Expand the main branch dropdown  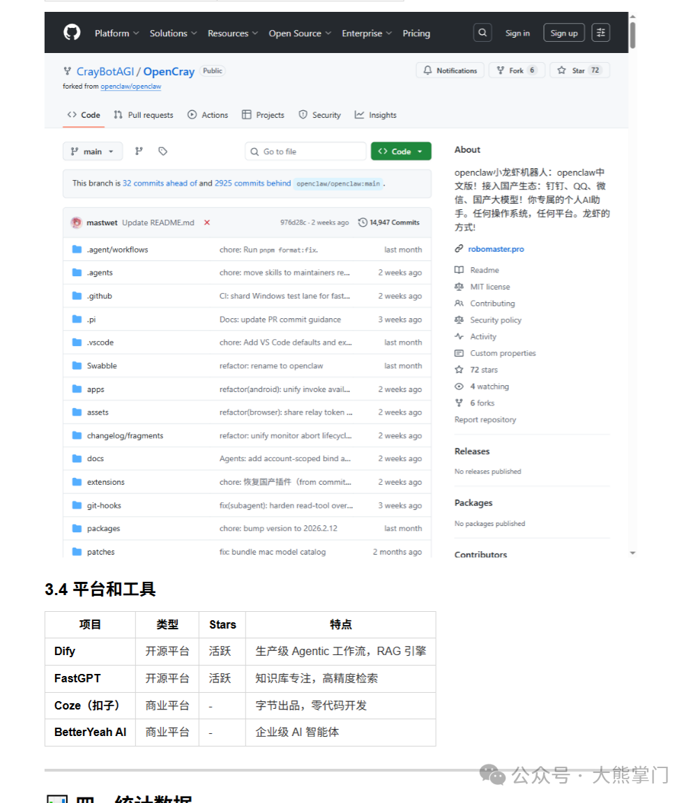[92, 151]
